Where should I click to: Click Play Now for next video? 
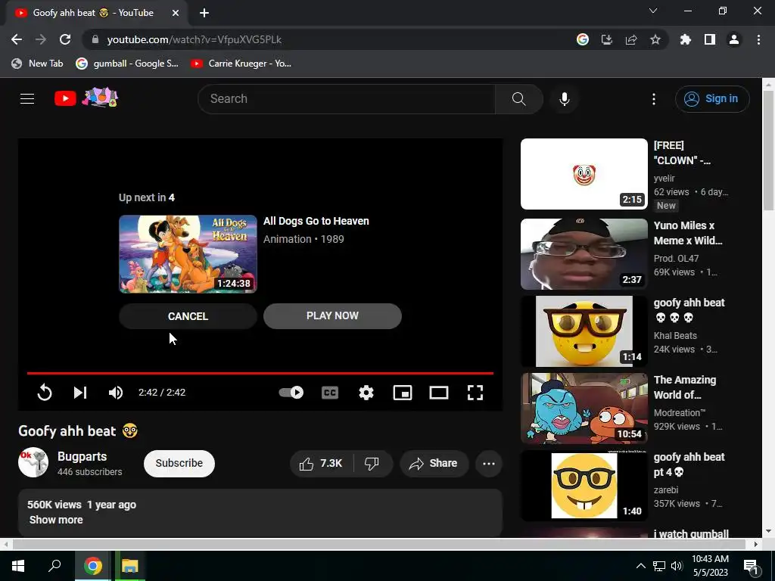pyautogui.click(x=332, y=315)
